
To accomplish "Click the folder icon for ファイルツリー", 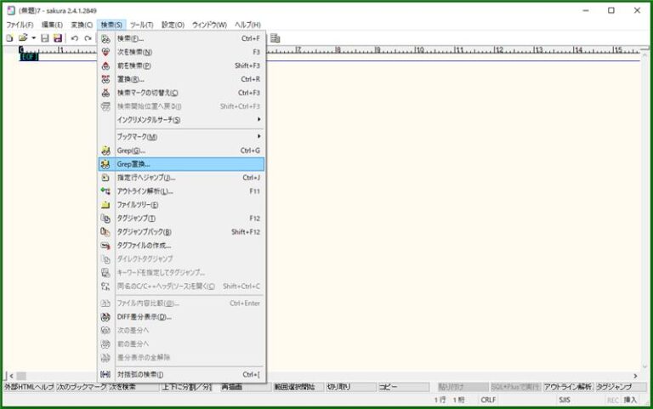I will 105,205.
